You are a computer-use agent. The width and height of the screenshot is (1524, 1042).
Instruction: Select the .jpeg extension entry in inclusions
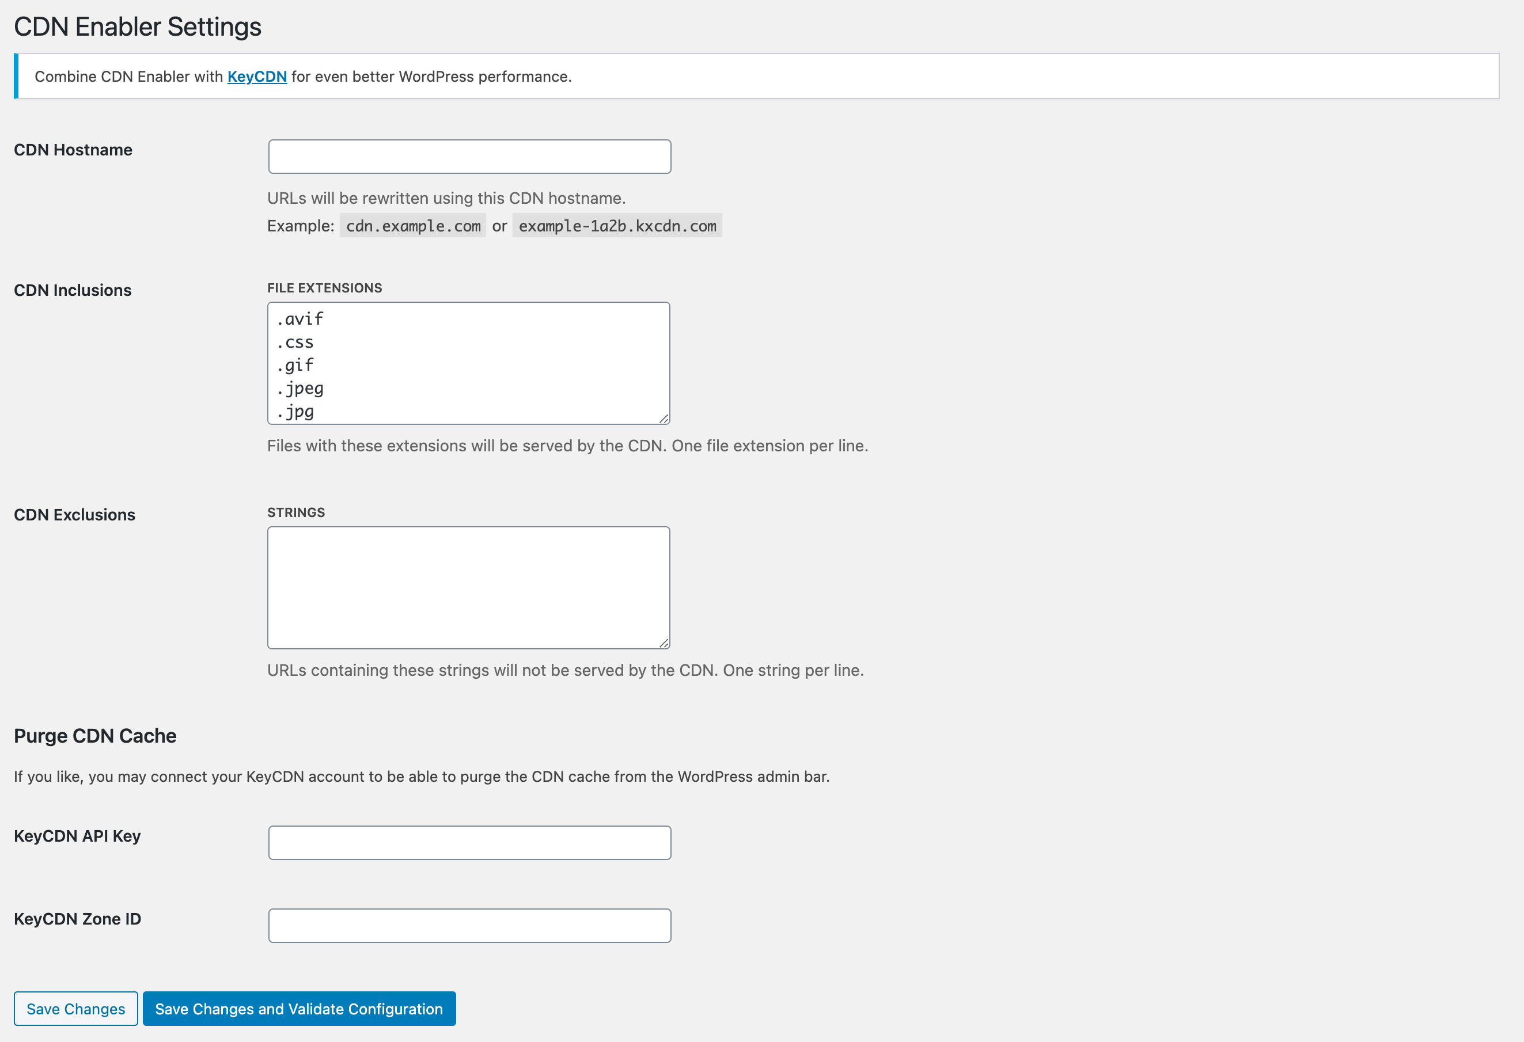pyautogui.click(x=300, y=388)
